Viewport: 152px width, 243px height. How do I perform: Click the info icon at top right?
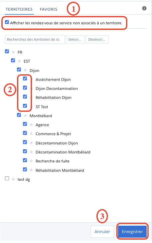coord(144,8)
